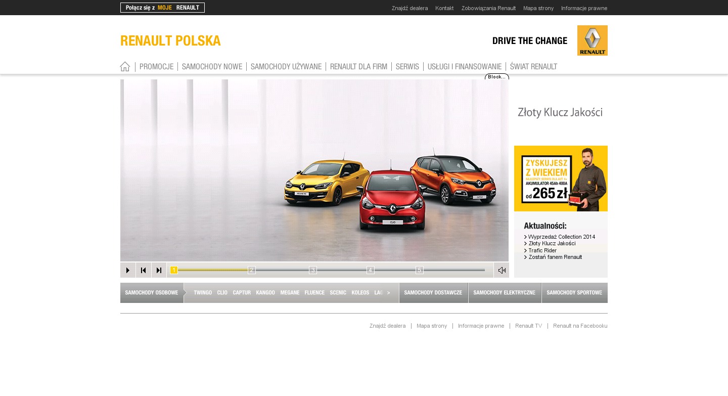Click the Renault diamond logo

pos(592,40)
